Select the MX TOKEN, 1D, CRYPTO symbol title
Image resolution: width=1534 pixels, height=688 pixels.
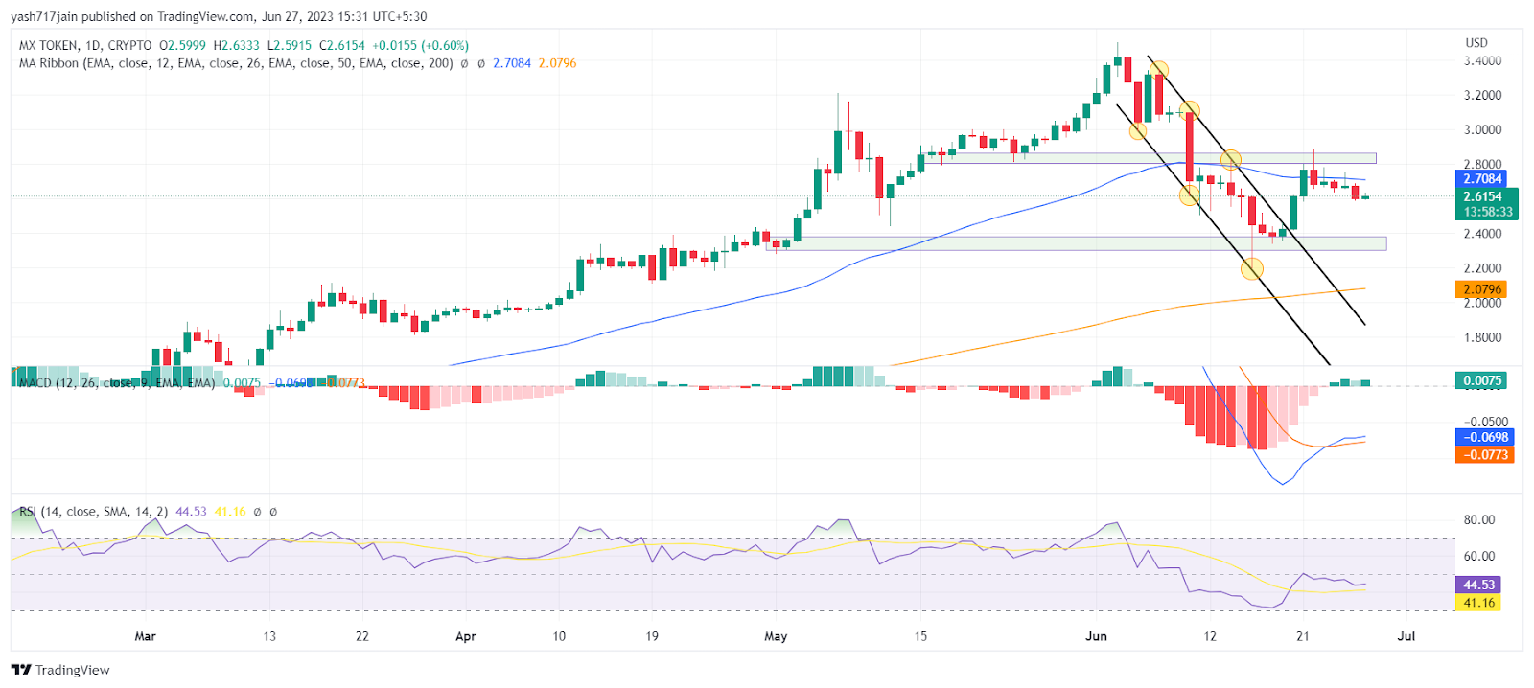point(85,45)
